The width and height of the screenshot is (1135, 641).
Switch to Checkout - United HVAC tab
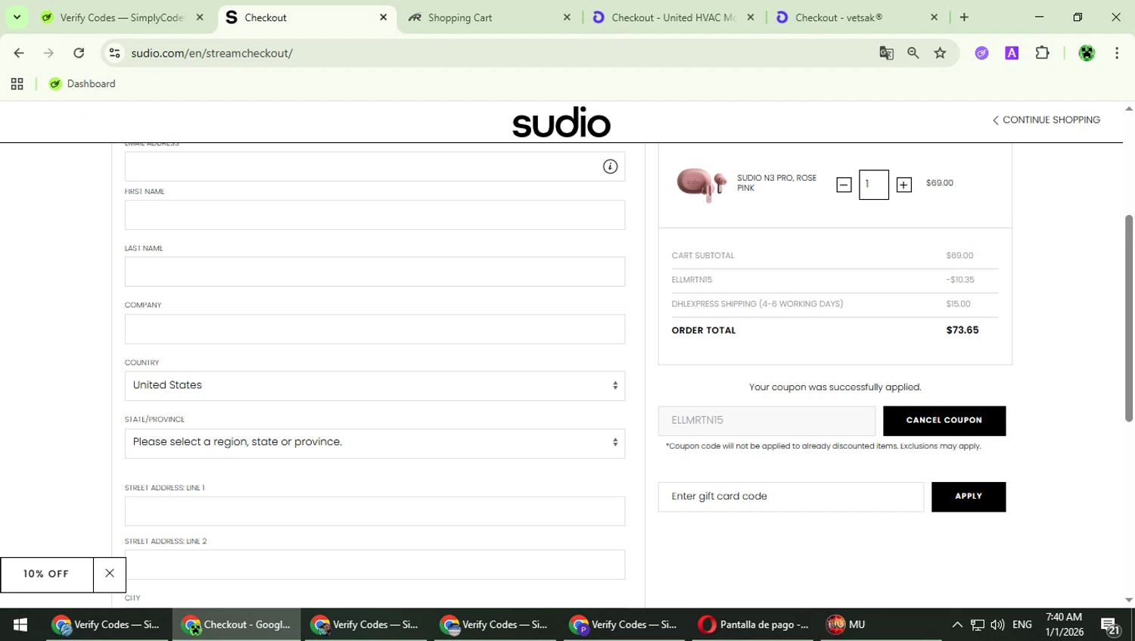[x=672, y=17]
